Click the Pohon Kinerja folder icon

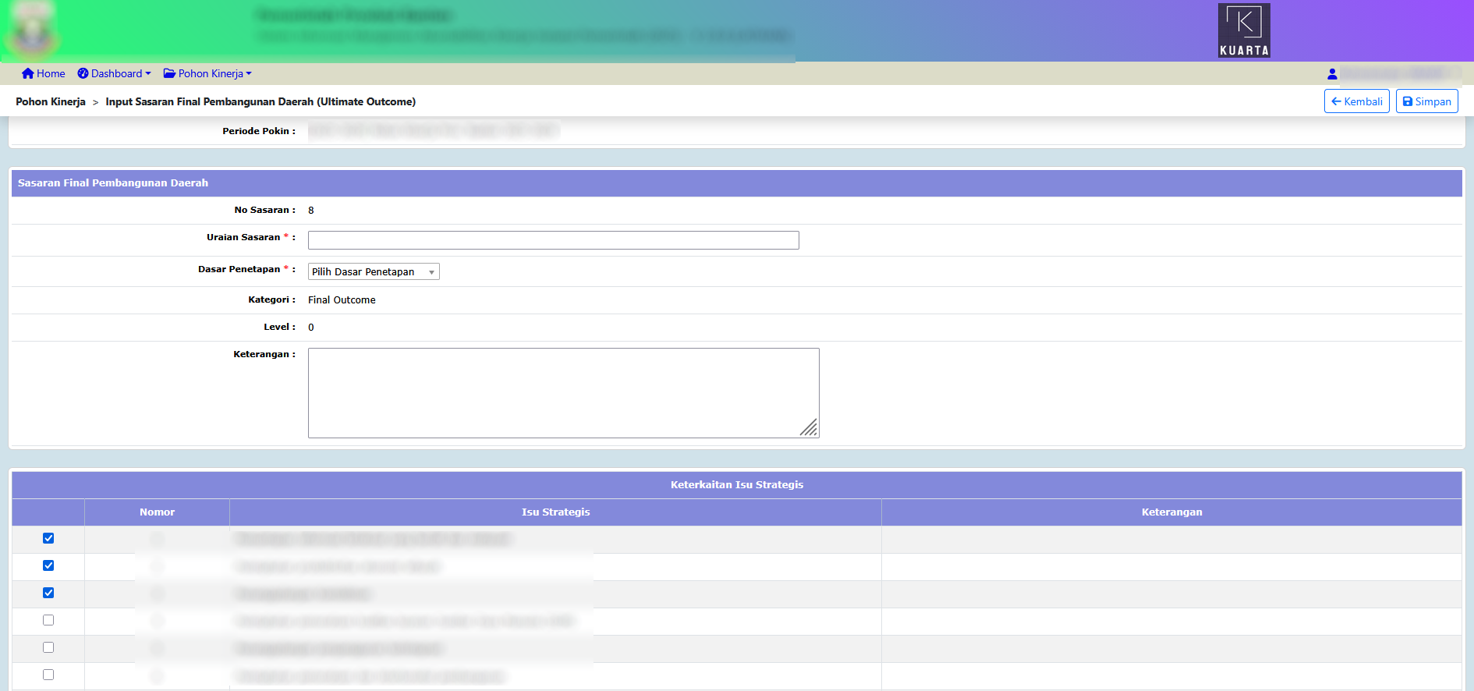point(169,74)
